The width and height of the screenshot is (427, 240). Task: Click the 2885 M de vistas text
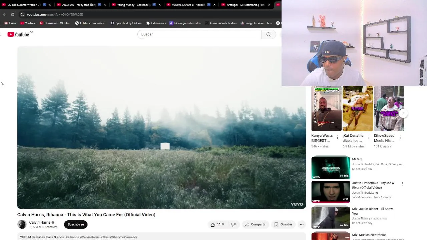(32, 237)
